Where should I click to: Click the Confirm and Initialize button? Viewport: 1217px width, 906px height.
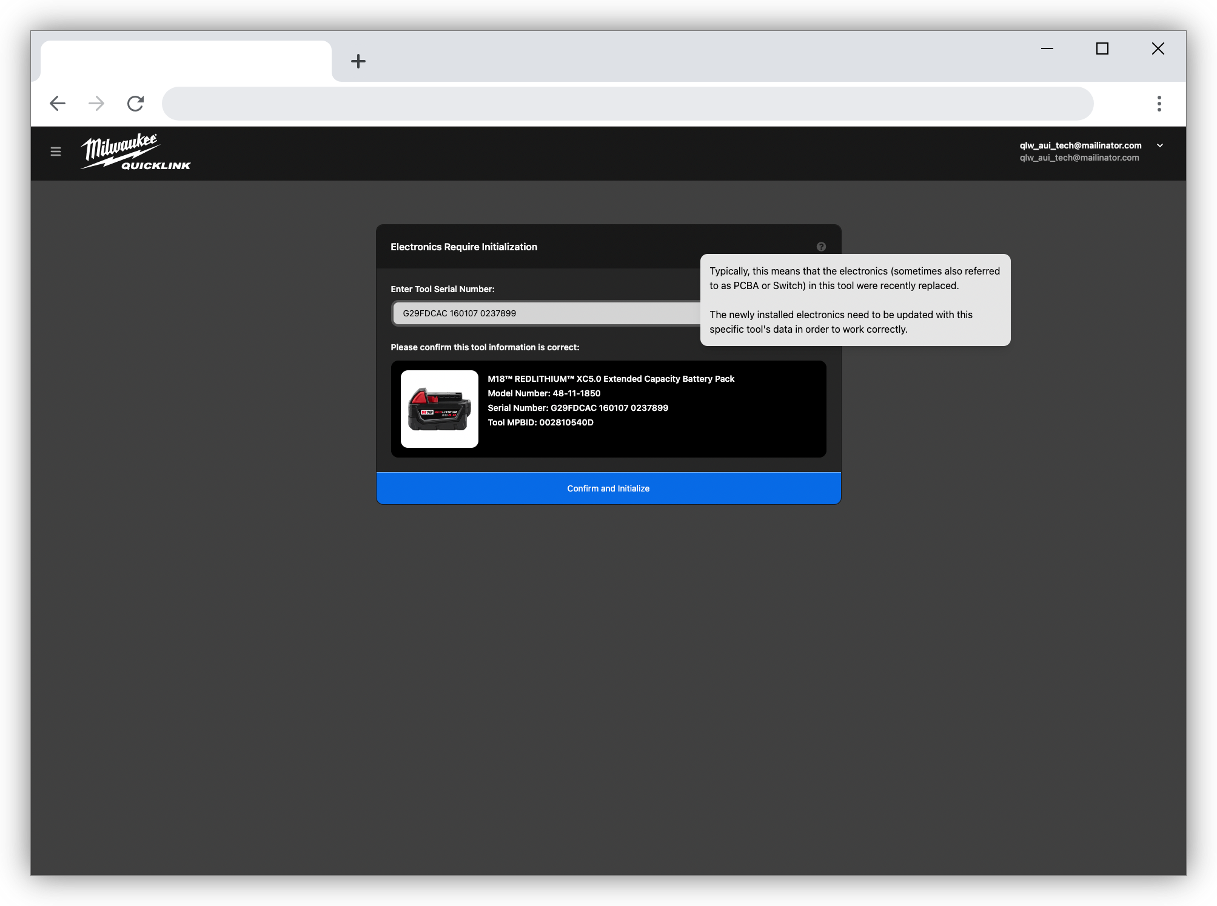tap(608, 488)
